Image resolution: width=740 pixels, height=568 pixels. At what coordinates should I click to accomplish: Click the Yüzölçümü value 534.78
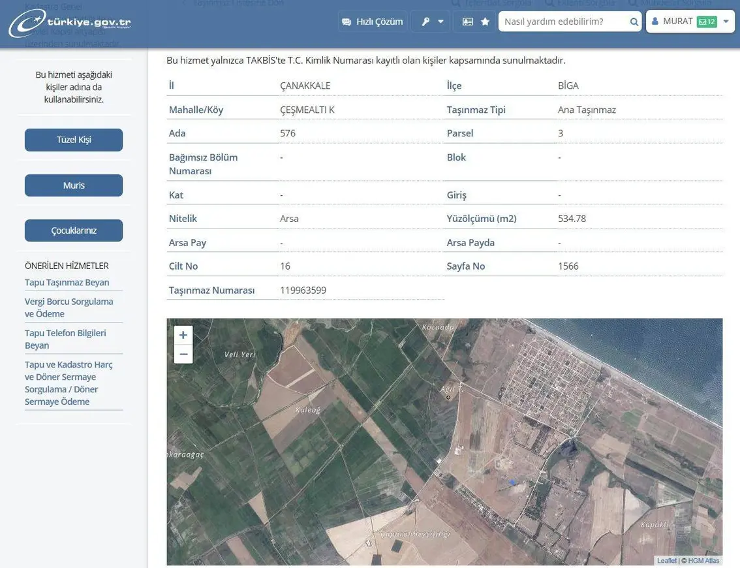pyautogui.click(x=572, y=219)
